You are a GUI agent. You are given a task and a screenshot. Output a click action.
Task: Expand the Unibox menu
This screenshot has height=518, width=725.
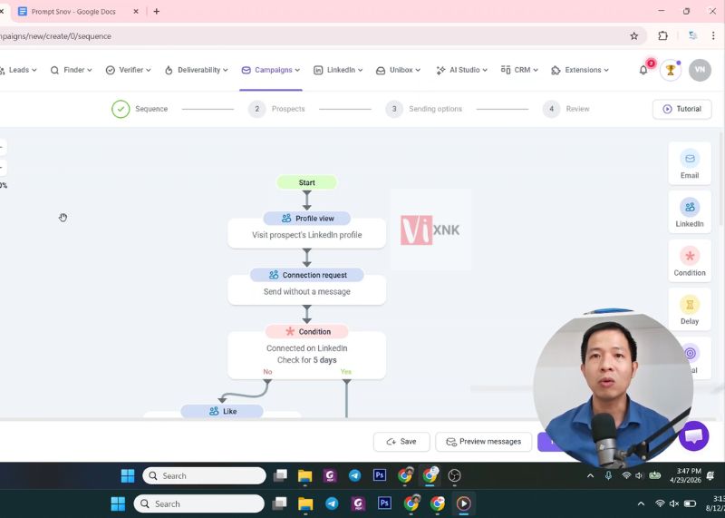click(x=399, y=70)
